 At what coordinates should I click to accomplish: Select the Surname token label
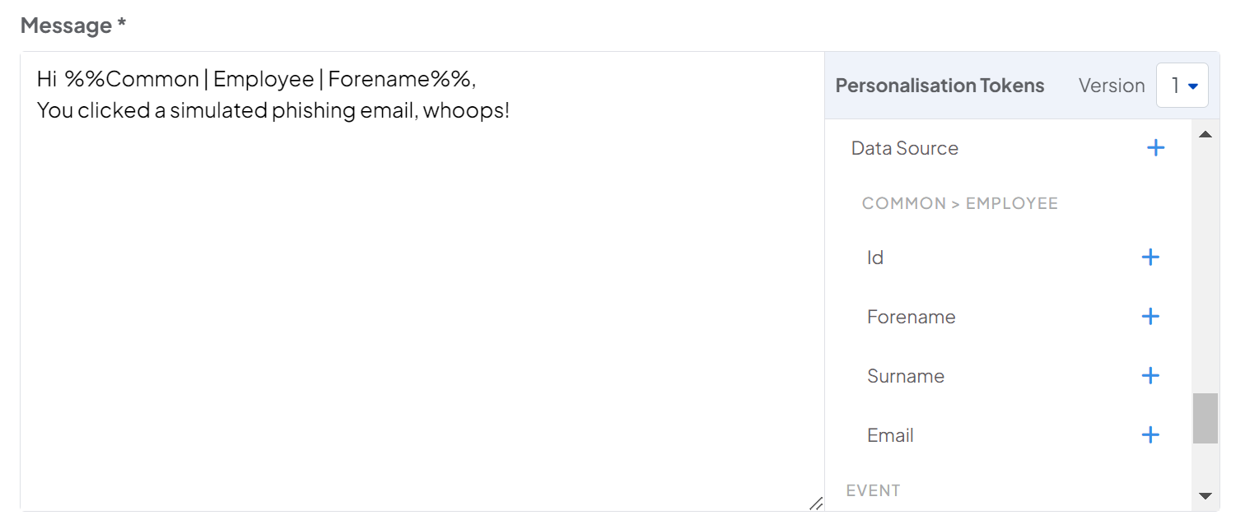point(905,377)
